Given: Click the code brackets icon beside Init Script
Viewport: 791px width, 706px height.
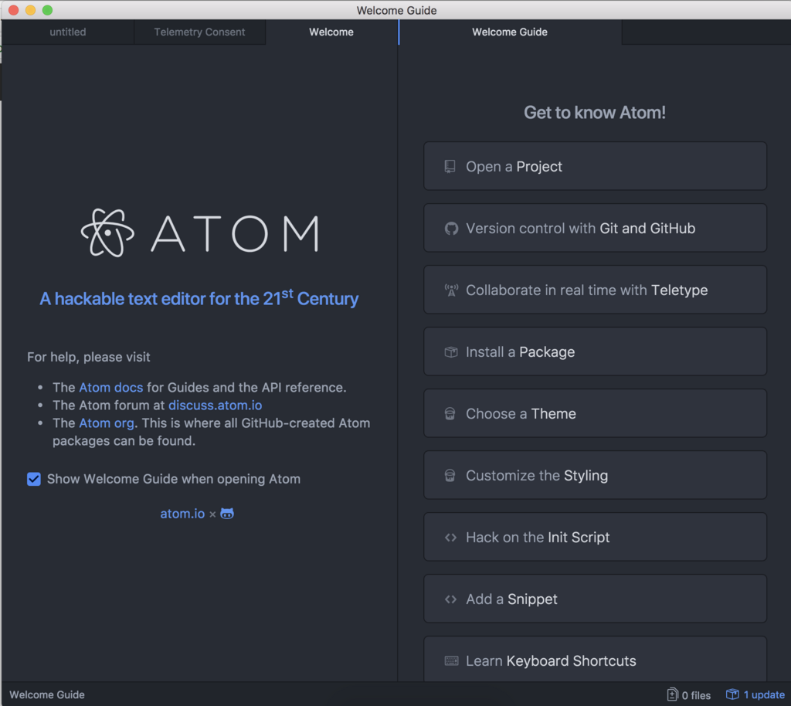Looking at the screenshot, I should click(450, 538).
